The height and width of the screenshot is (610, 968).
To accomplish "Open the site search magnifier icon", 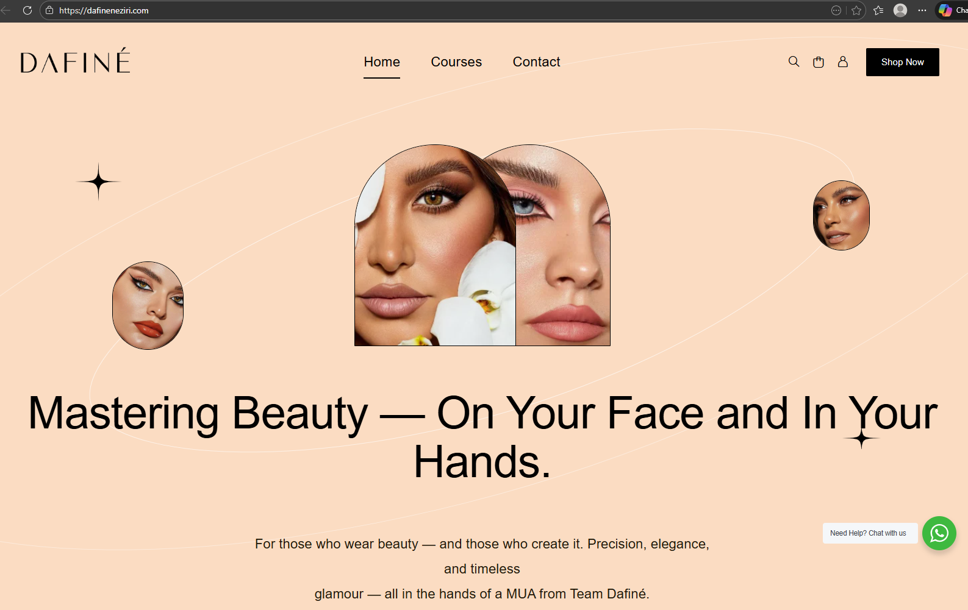I will pyautogui.click(x=794, y=62).
